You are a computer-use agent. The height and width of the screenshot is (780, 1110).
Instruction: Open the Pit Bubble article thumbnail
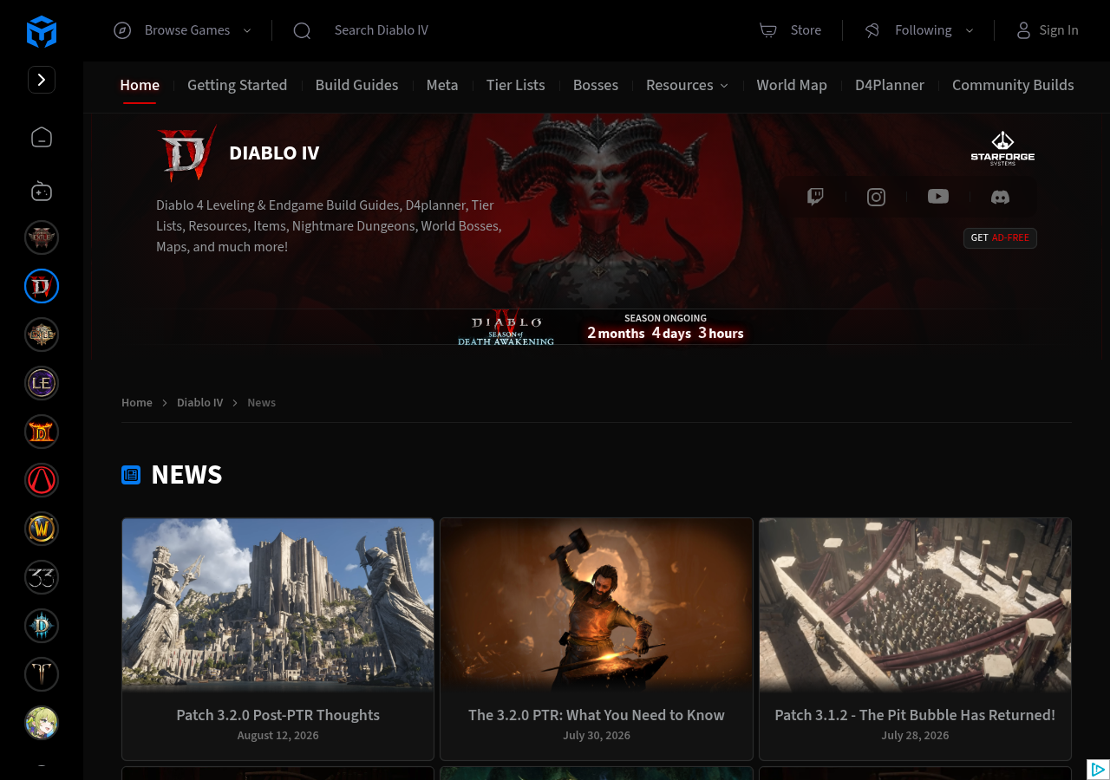click(x=915, y=605)
